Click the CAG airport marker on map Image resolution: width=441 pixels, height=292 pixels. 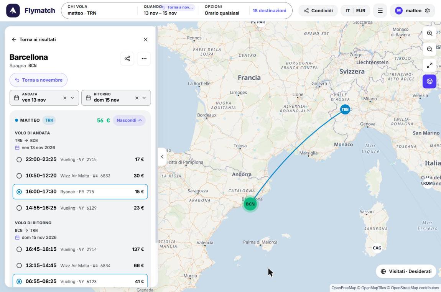click(x=377, y=248)
